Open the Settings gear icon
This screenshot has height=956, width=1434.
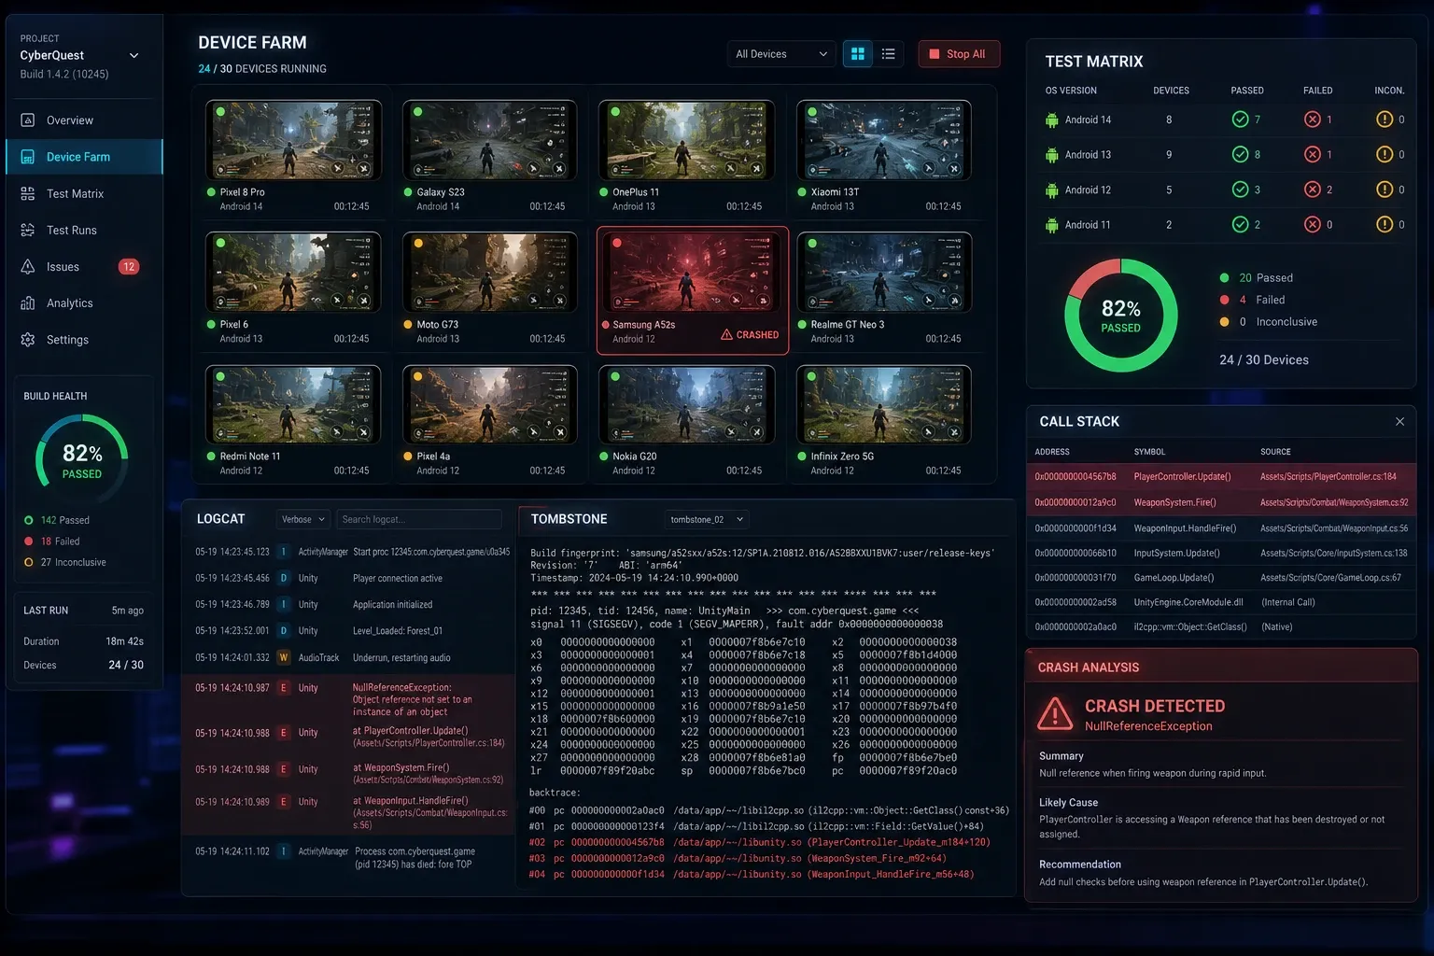click(28, 340)
